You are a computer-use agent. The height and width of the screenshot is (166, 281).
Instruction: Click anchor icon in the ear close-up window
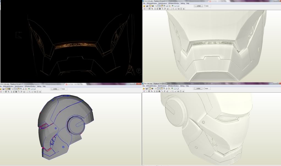pos(167,88)
